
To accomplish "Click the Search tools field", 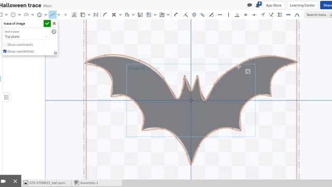I will (x=318, y=15).
